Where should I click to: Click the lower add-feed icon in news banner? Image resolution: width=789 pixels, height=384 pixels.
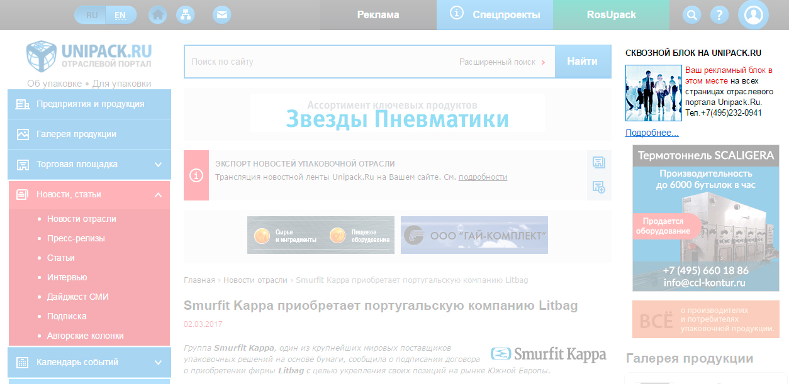[598, 187]
